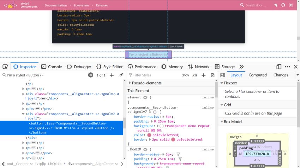Toggle print media simulation icon

click(x=212, y=75)
